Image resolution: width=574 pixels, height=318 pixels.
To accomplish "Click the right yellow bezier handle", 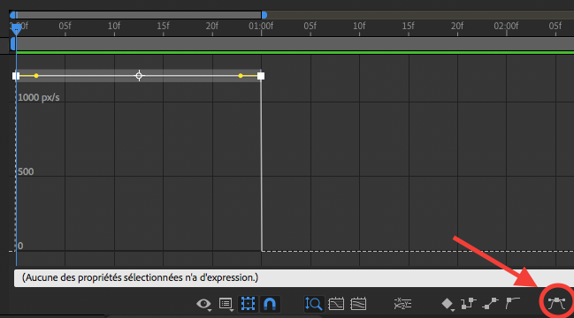I will click(x=241, y=76).
